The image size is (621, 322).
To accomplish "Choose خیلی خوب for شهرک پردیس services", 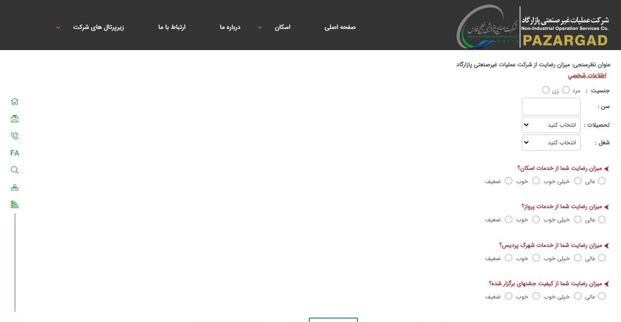I will tap(578, 258).
